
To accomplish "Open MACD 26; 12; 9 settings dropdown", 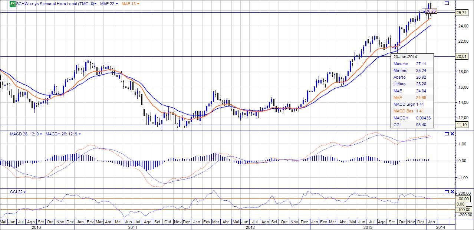I will 41,134.
